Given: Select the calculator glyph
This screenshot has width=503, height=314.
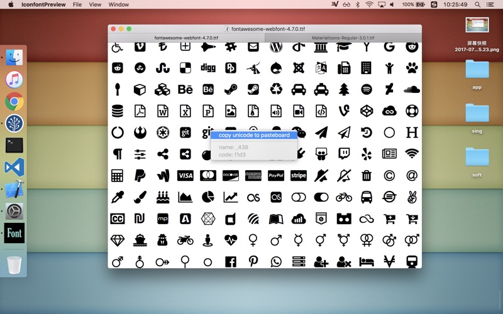Looking at the screenshot, I should 118,176.
